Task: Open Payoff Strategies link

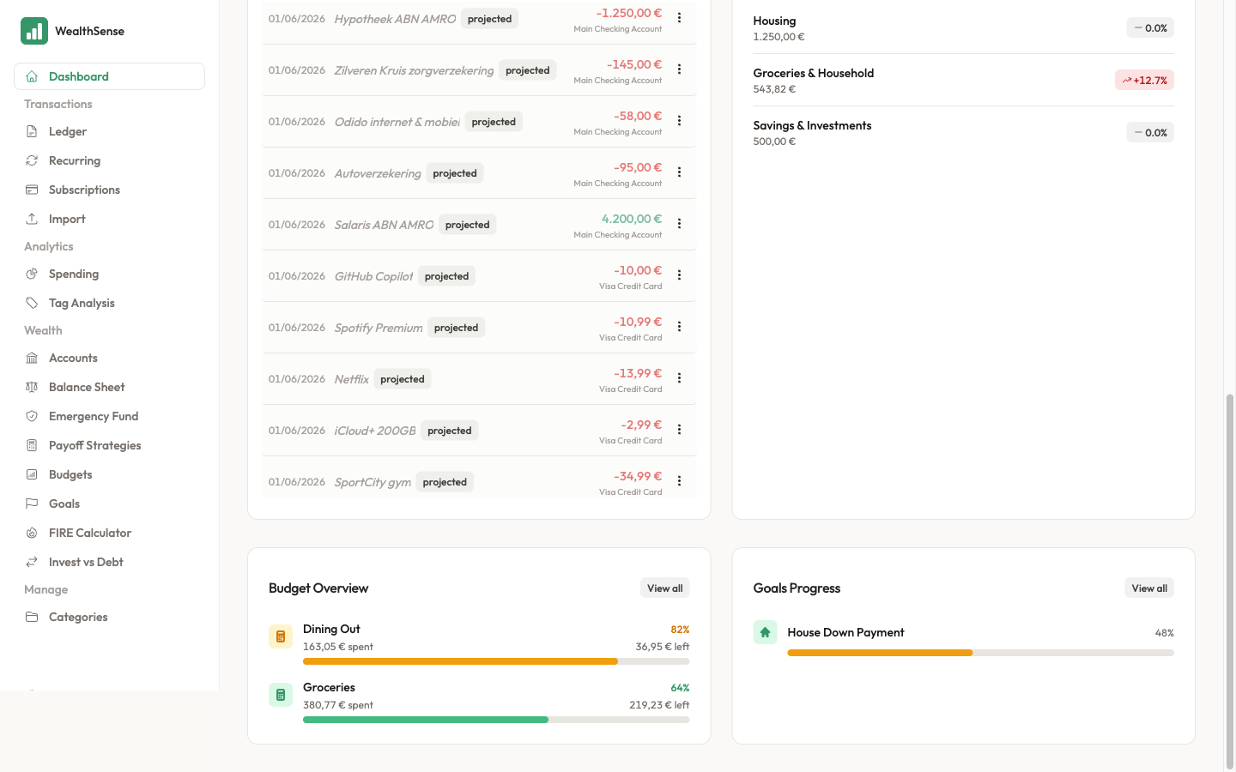Action: [x=109, y=445]
